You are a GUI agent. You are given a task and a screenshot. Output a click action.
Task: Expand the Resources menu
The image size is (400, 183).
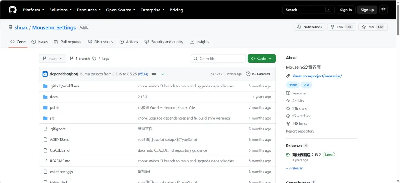click(89, 10)
